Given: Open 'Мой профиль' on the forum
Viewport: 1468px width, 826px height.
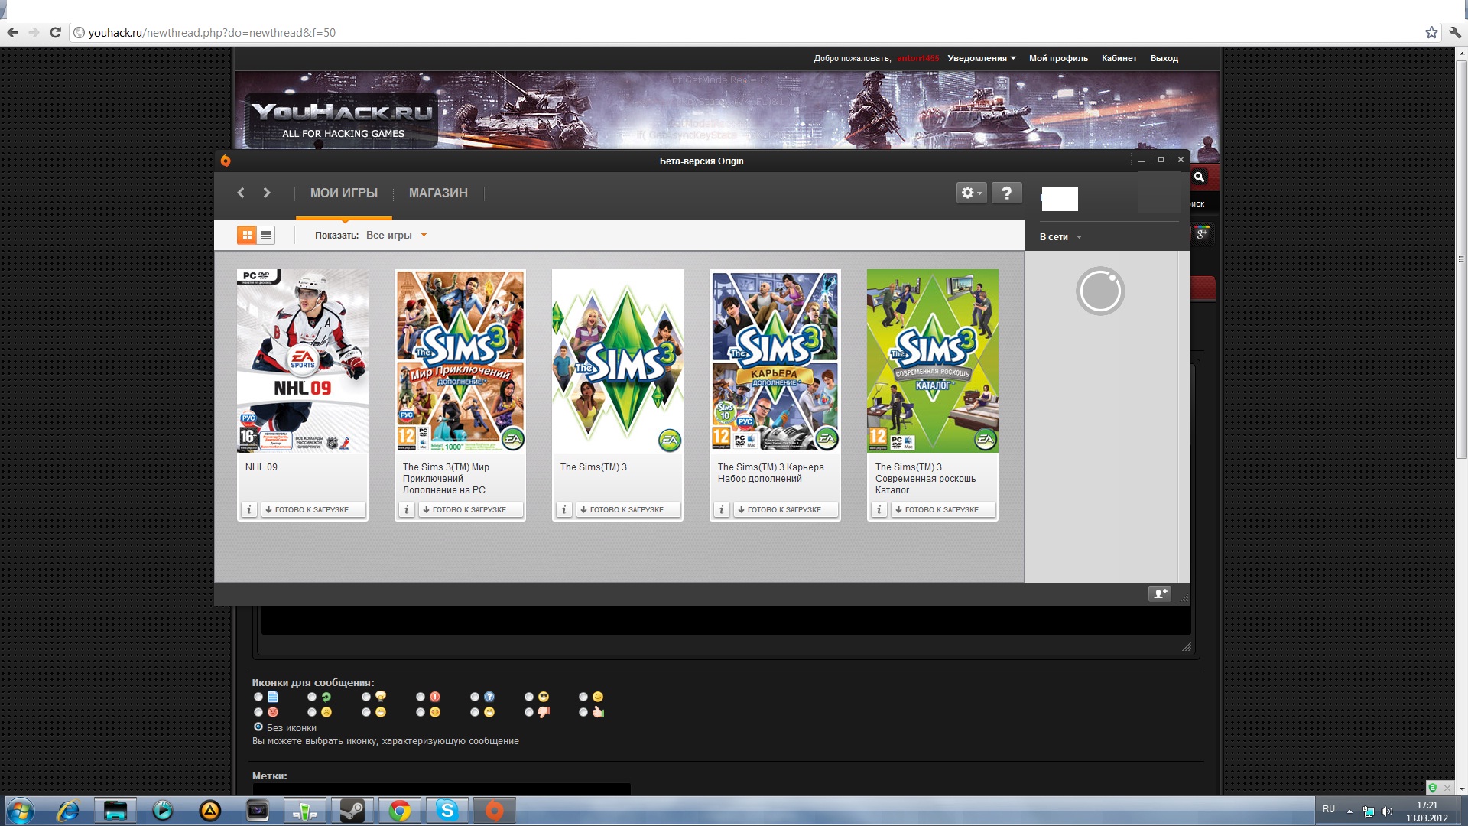Looking at the screenshot, I should point(1058,58).
